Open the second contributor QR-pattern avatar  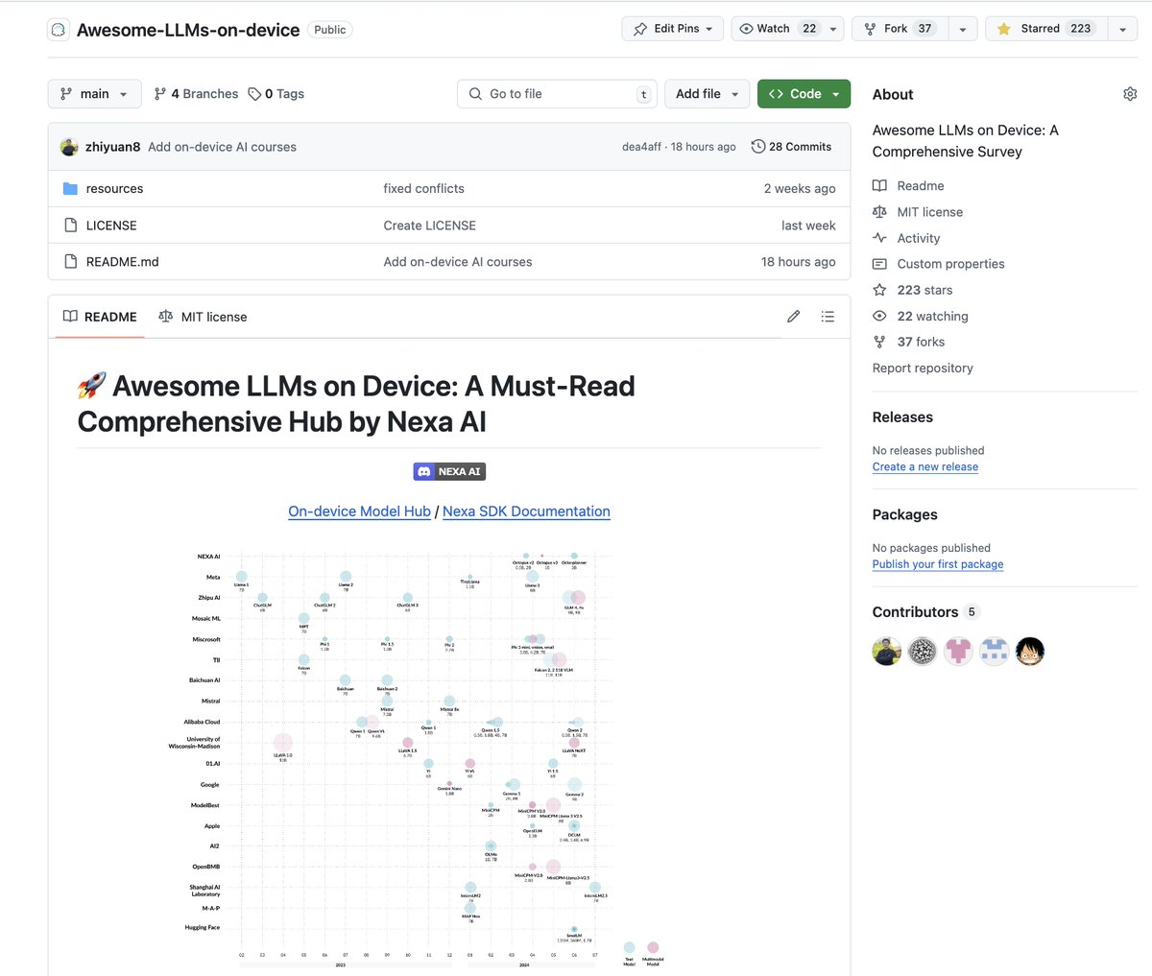(923, 652)
